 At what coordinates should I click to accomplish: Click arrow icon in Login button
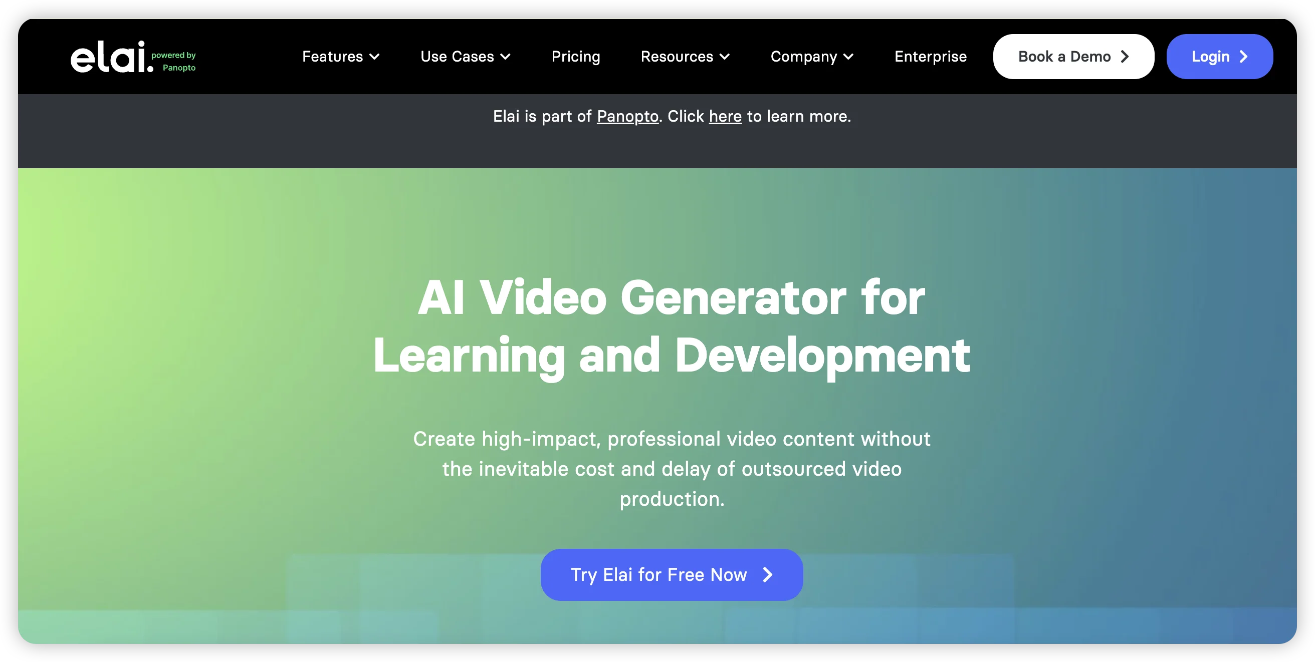pyautogui.click(x=1244, y=57)
